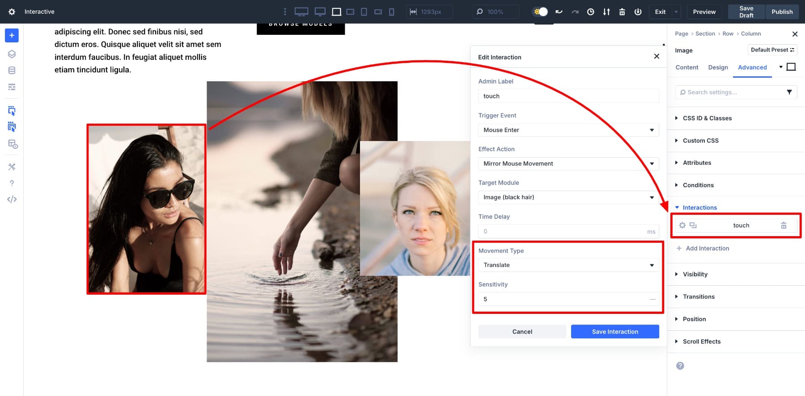Image resolution: width=805 pixels, height=396 pixels.
Task: Open the code editor icon in sidebar
Action: (12, 199)
